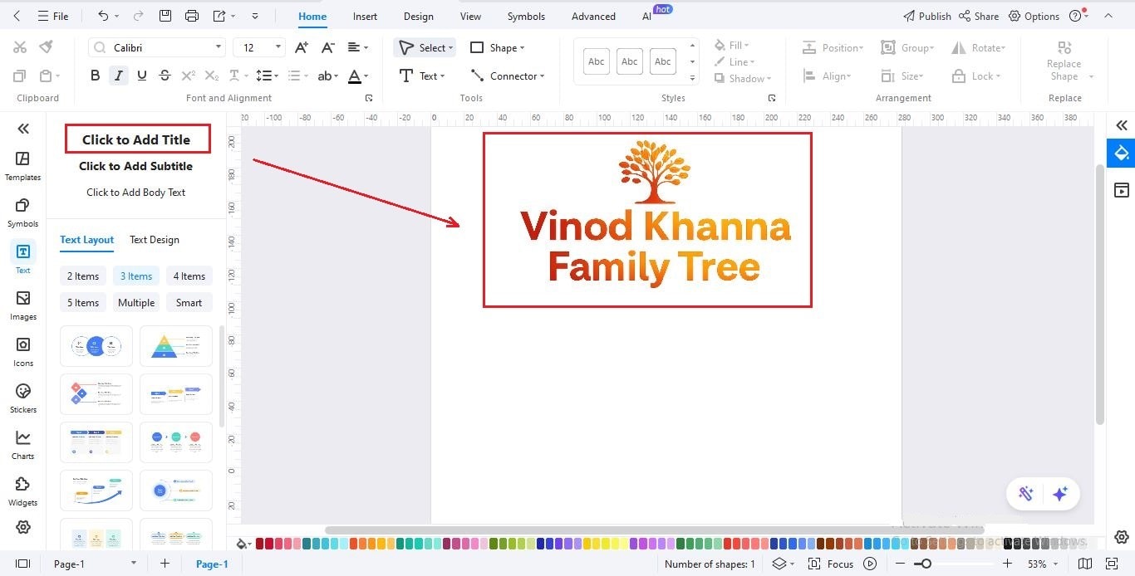This screenshot has height=576, width=1135.
Task: Open the font size dropdown
Action: [278, 46]
